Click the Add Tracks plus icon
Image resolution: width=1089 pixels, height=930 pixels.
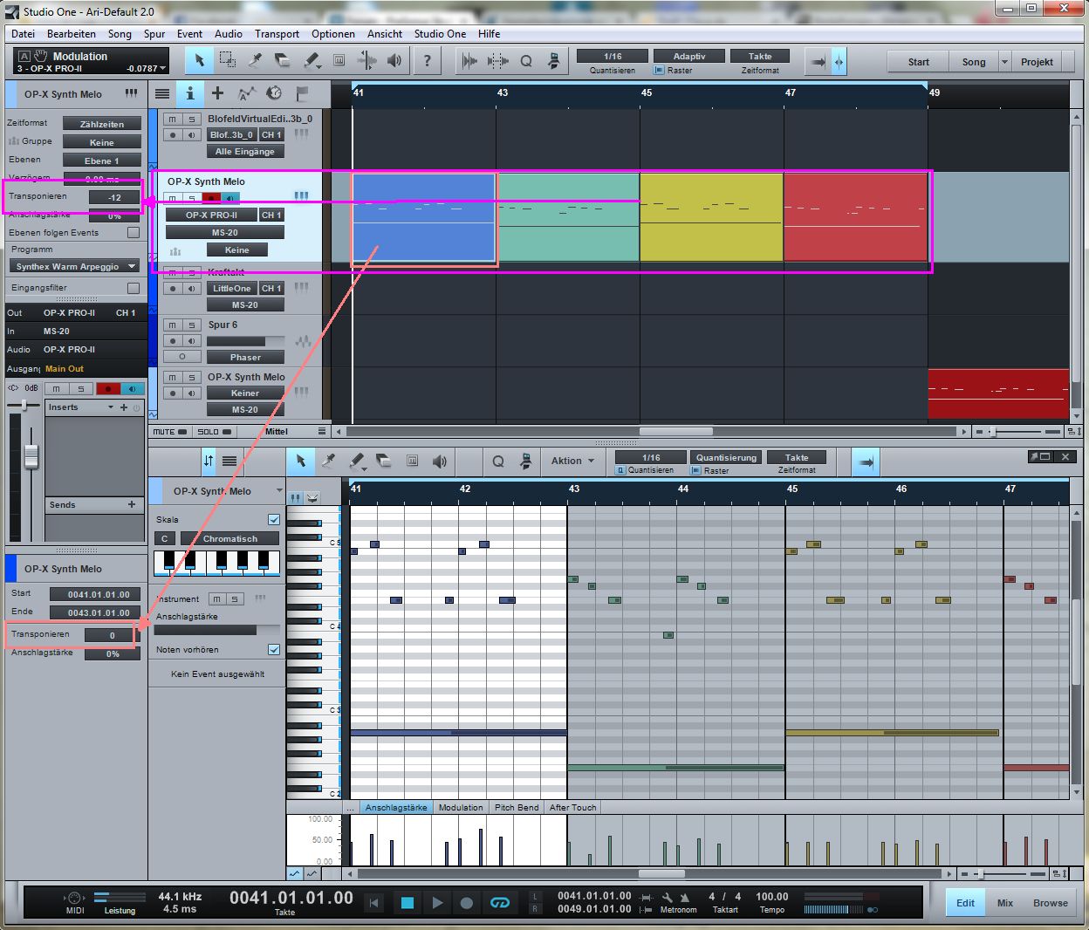pos(217,93)
